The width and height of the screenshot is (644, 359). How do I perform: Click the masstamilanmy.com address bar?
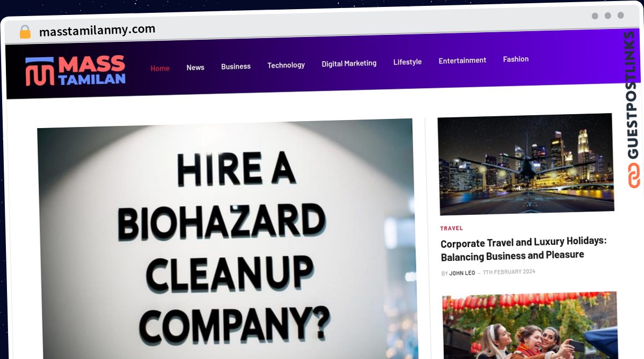(x=97, y=31)
